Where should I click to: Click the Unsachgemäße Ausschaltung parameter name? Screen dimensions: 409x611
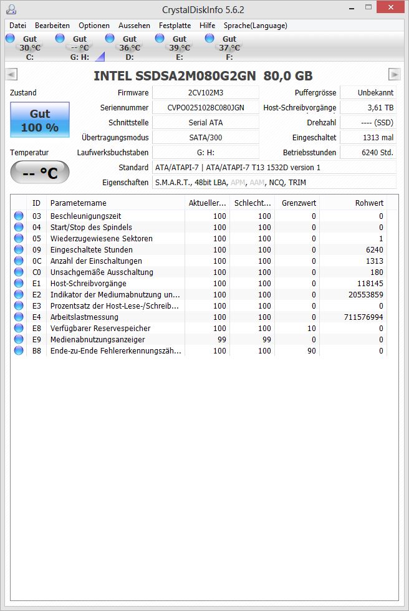coord(102,272)
